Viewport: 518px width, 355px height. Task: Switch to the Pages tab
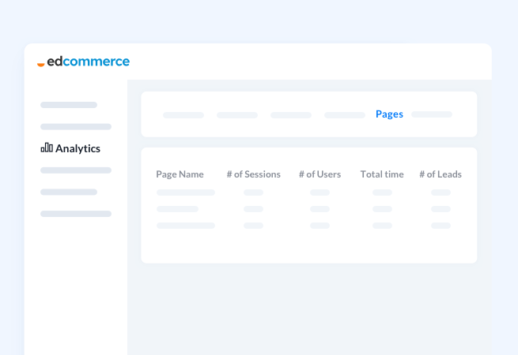[x=389, y=114]
